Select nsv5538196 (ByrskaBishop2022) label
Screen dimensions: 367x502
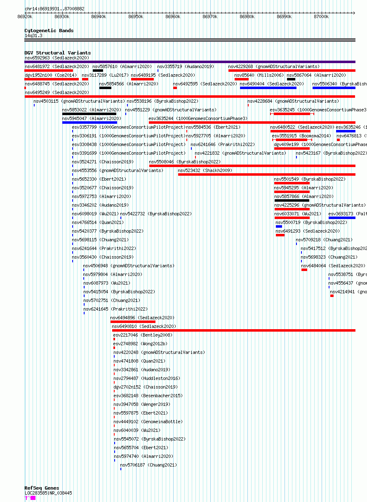[162, 101]
